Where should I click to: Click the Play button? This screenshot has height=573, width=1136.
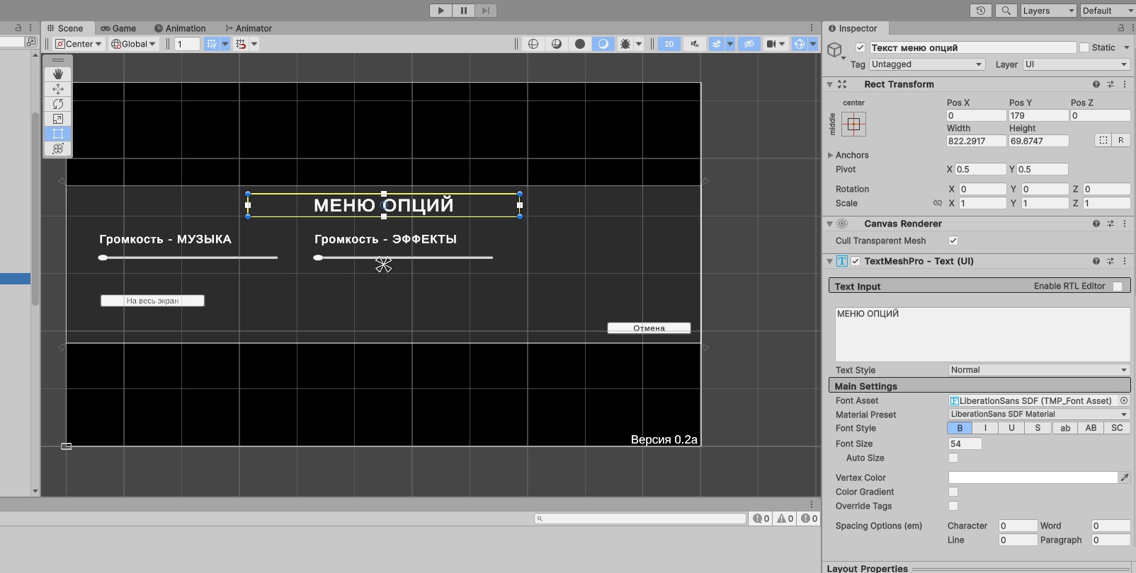pos(441,11)
